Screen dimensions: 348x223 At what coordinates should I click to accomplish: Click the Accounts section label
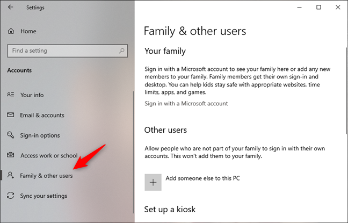tap(19, 70)
